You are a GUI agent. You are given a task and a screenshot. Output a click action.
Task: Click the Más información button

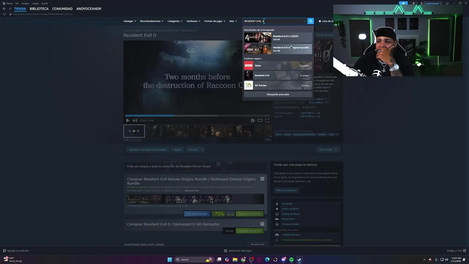click(287, 190)
